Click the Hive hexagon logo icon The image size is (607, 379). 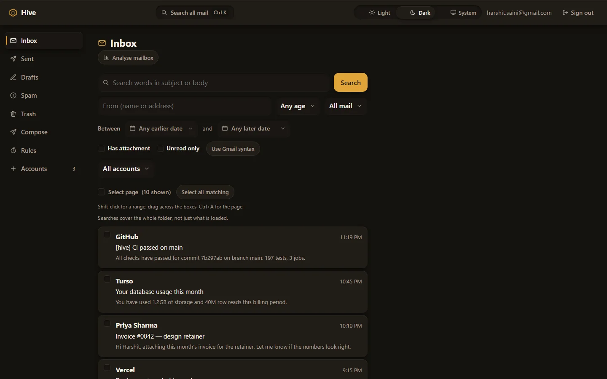coord(13,13)
